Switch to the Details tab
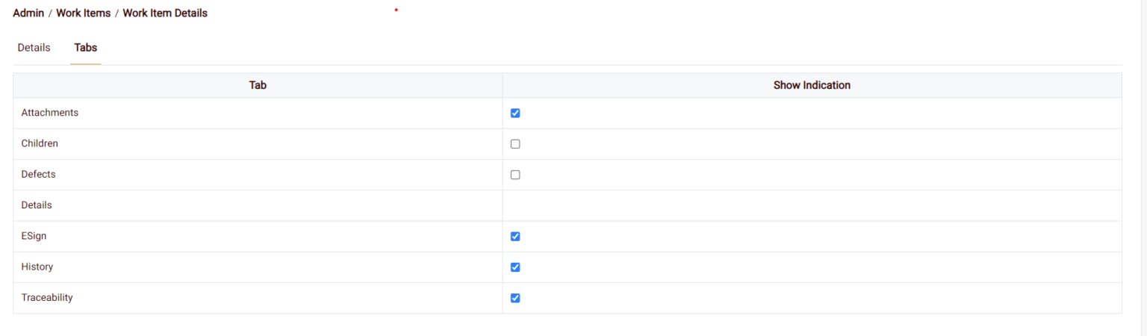 pos(34,48)
